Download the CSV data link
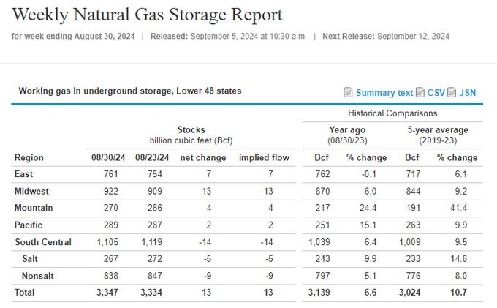The height and width of the screenshot is (308, 497). 436,93
